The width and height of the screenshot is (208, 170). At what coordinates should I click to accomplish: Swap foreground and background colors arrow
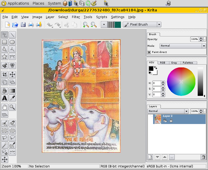click(156, 68)
